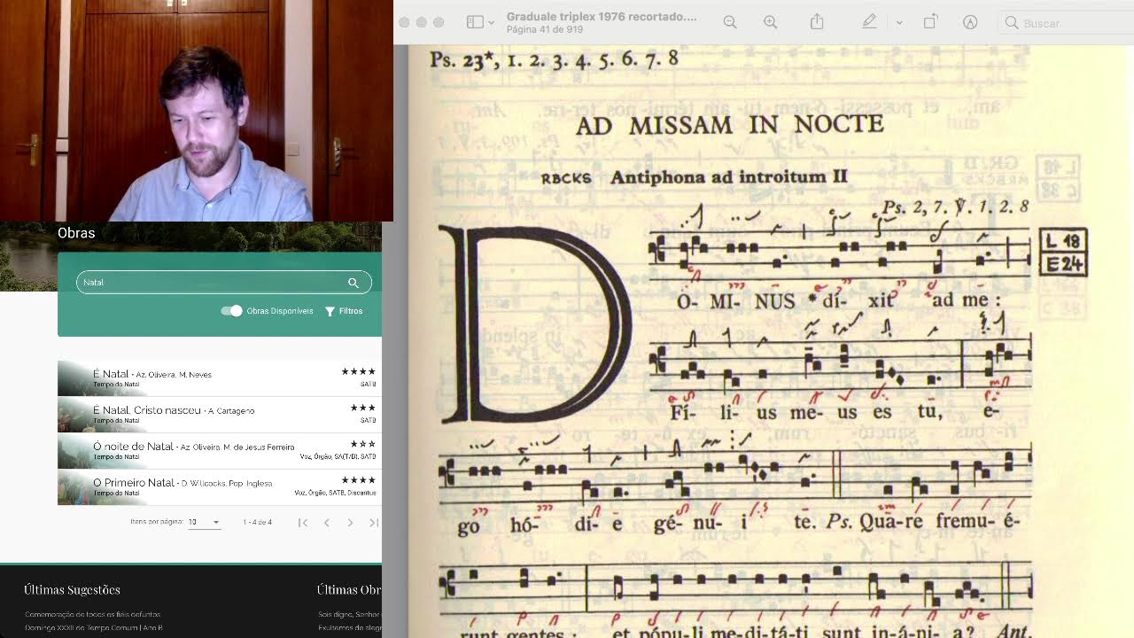Viewport: 1134px width, 638px height.
Task: Open the share menu in Preview toolbar
Action: click(817, 22)
